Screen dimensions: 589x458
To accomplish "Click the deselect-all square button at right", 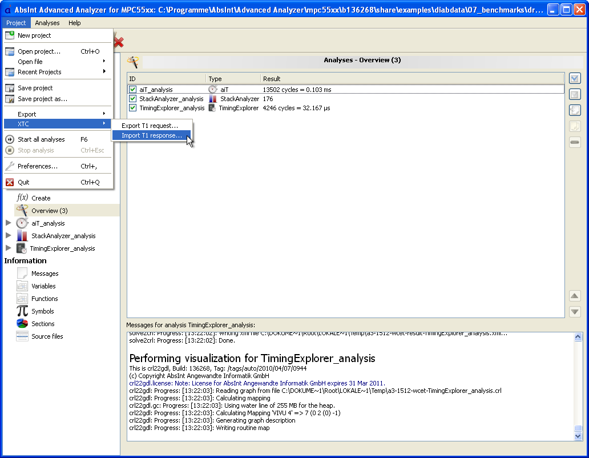I will (x=575, y=94).
